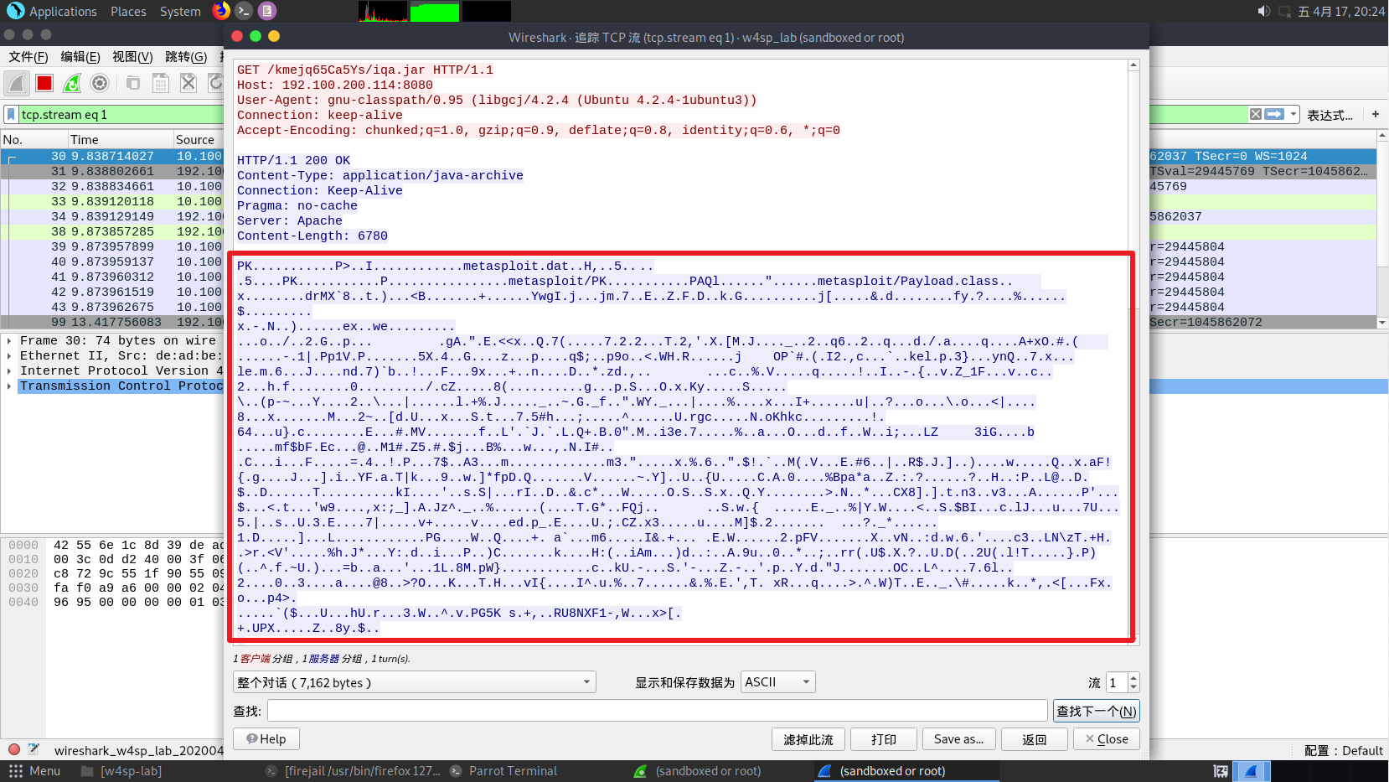Screen dimensions: 1389x782
Task: Expand the Frame 30 tree node
Action: coord(9,340)
